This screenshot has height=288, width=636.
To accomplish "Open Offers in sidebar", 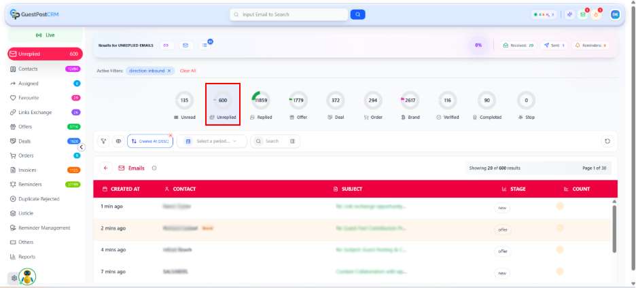I will click(45, 126).
